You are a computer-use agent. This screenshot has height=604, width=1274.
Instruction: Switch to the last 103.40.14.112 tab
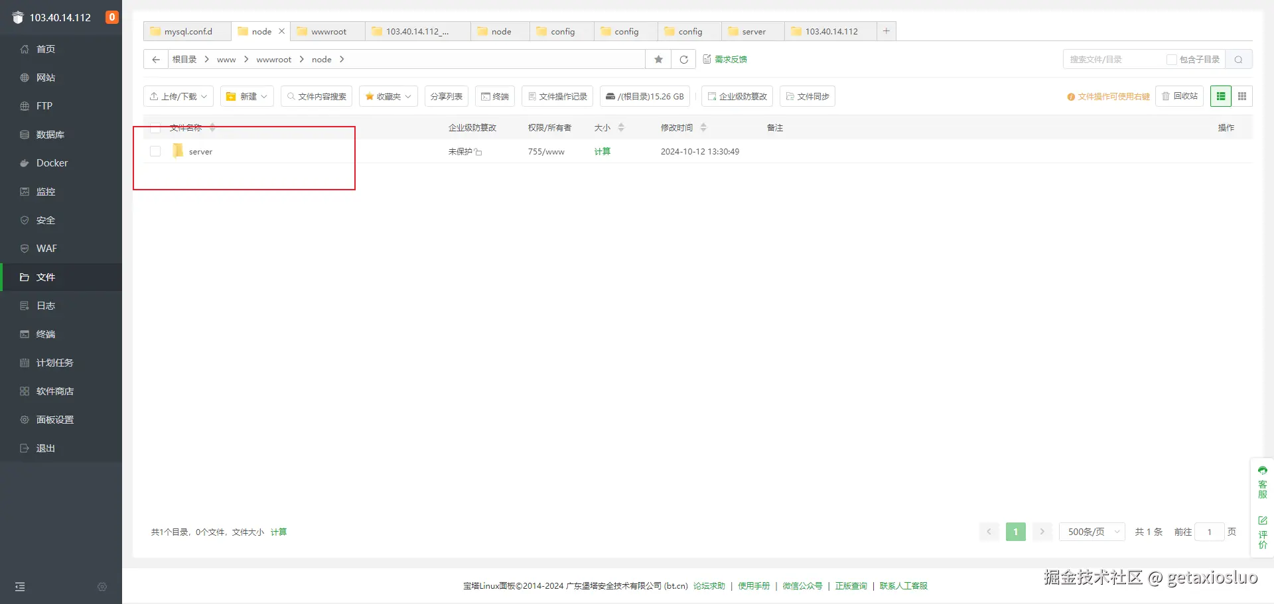[831, 31]
